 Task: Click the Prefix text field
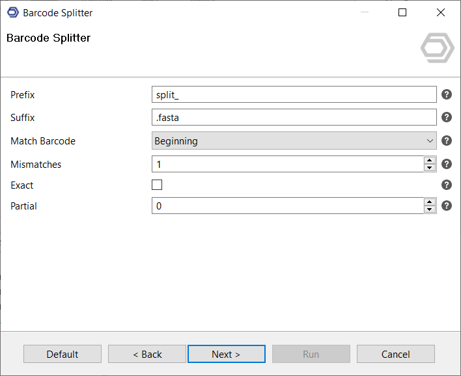(294, 94)
